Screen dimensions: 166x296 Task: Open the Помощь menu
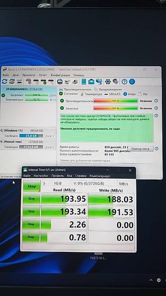pyautogui.click(x=79, y=75)
